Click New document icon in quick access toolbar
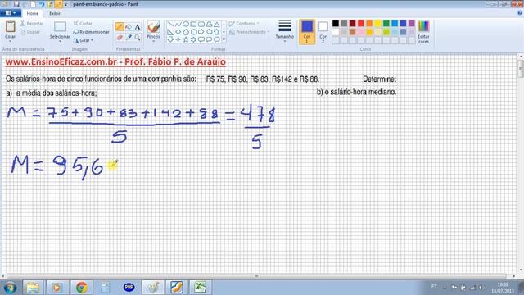524x295 pixels. click(x=33, y=4)
